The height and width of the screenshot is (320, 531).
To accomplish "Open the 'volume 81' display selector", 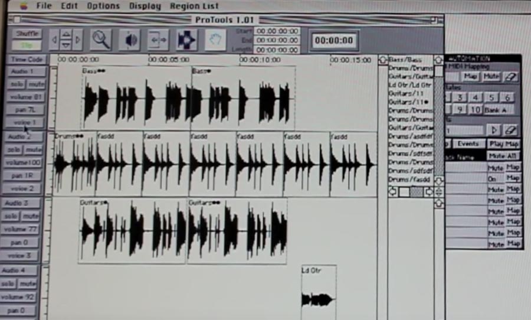I will click(x=25, y=97).
